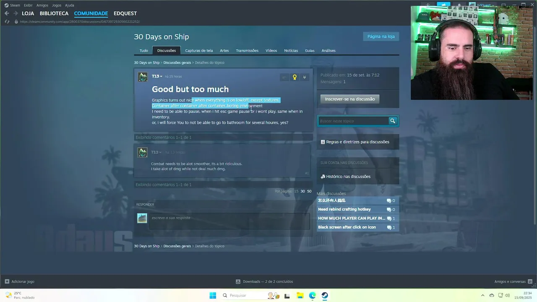Screen dimensions: 537x302
Task: Open Regras e diretrizes para discussões
Action: point(357,142)
